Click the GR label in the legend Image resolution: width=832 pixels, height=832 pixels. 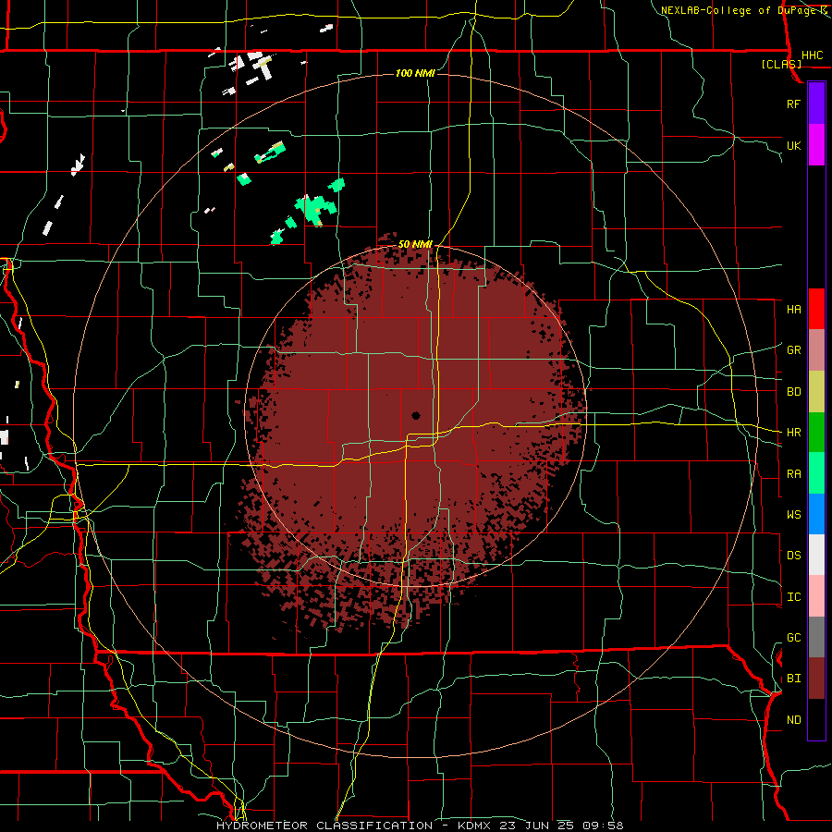pyautogui.click(x=793, y=350)
